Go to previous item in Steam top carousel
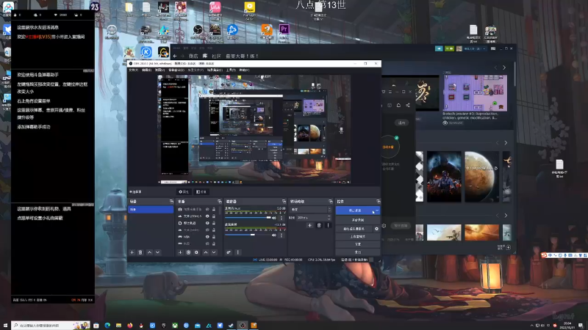The height and width of the screenshot is (330, 588). coord(495,67)
